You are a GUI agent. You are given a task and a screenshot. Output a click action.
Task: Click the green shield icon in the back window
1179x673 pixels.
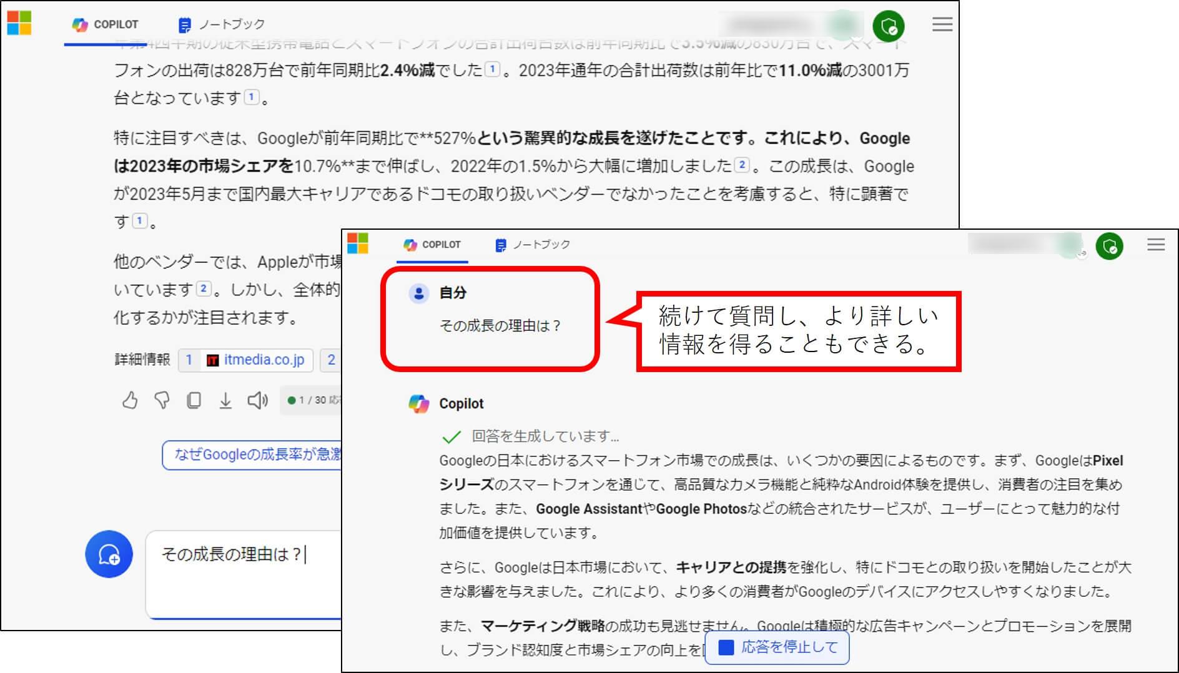889,26
